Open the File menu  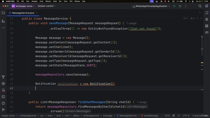18,1
